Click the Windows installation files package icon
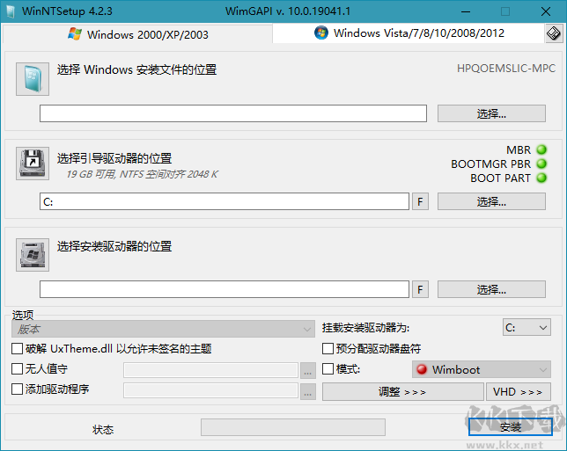Image resolution: width=567 pixels, height=451 pixels. [x=33, y=79]
